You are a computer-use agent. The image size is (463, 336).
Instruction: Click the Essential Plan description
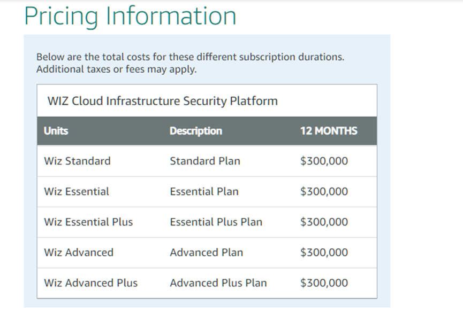tap(204, 191)
